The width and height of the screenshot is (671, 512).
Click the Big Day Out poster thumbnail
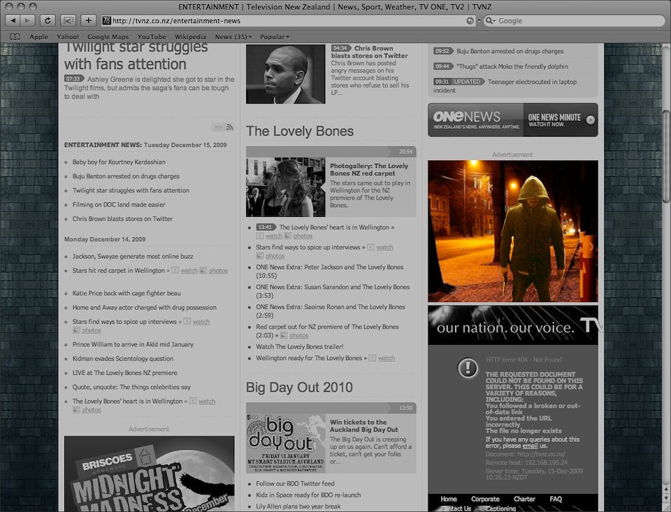pos(285,443)
